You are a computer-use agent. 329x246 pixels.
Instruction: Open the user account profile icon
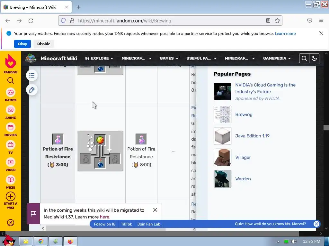pyautogui.click(x=11, y=223)
